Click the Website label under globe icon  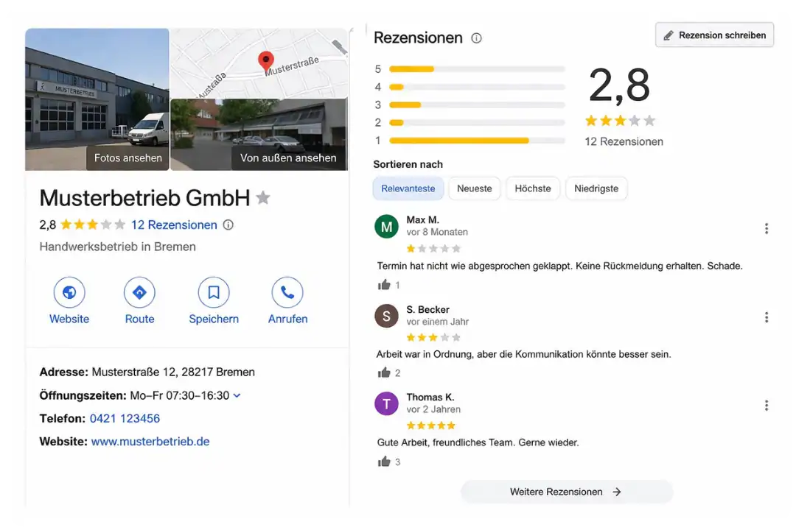click(x=69, y=319)
